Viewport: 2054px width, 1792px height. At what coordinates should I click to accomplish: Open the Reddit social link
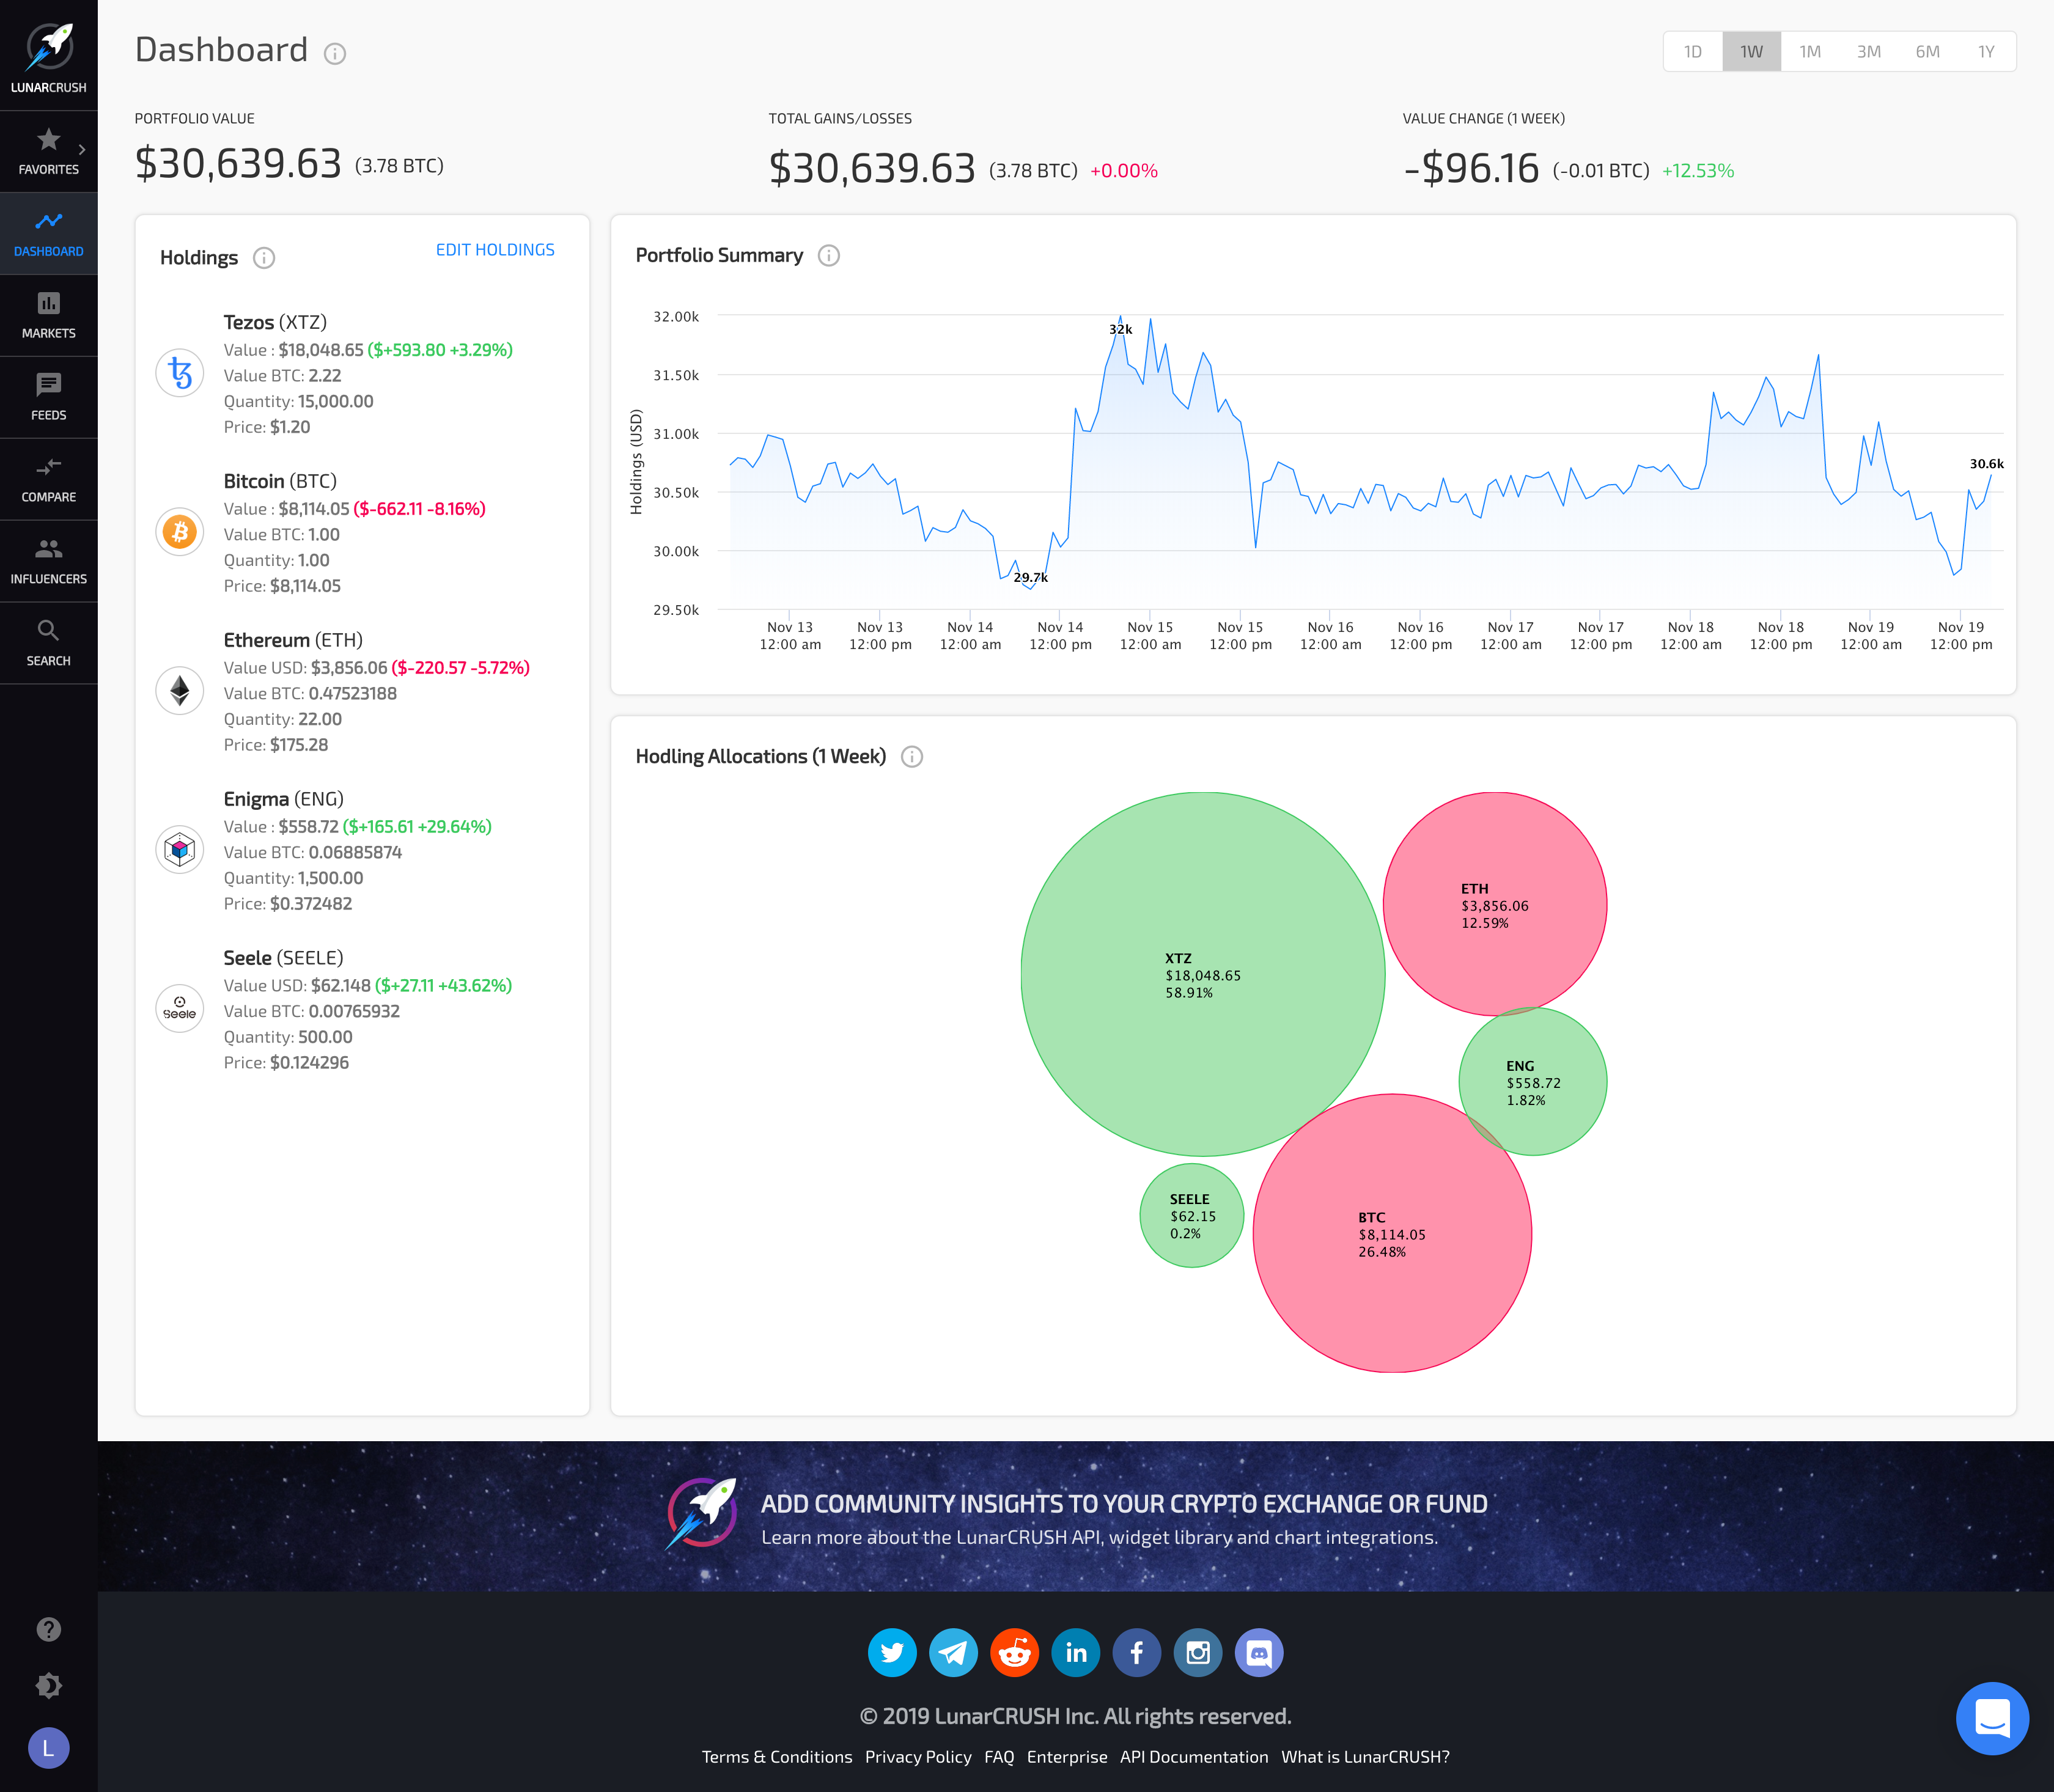1014,1653
